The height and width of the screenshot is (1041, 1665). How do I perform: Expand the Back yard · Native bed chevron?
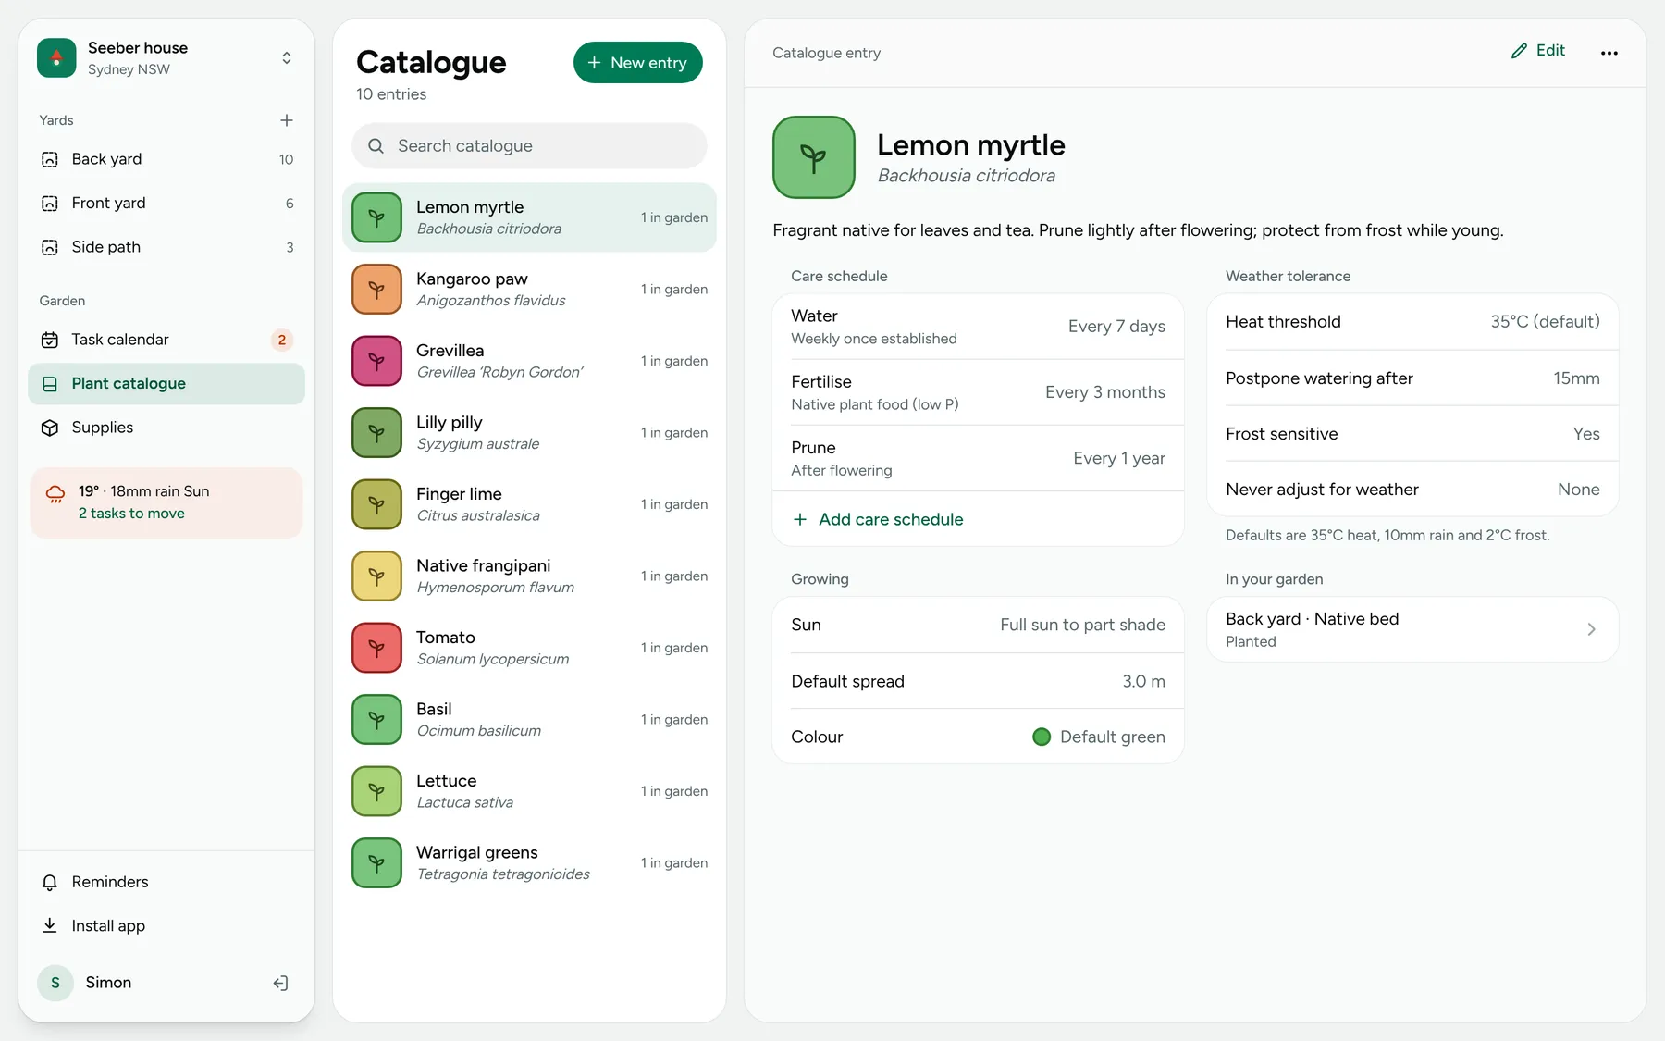(1591, 629)
